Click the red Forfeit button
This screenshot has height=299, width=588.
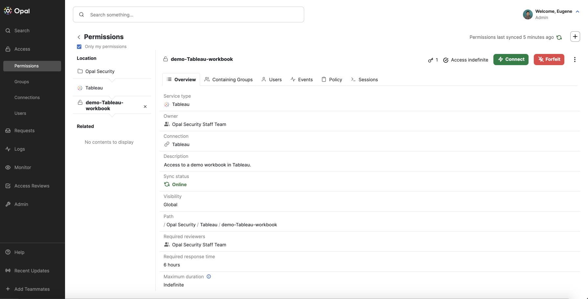coord(549,60)
